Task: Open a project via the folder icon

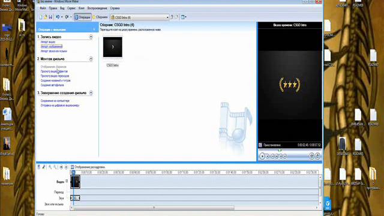Action: tap(46, 17)
